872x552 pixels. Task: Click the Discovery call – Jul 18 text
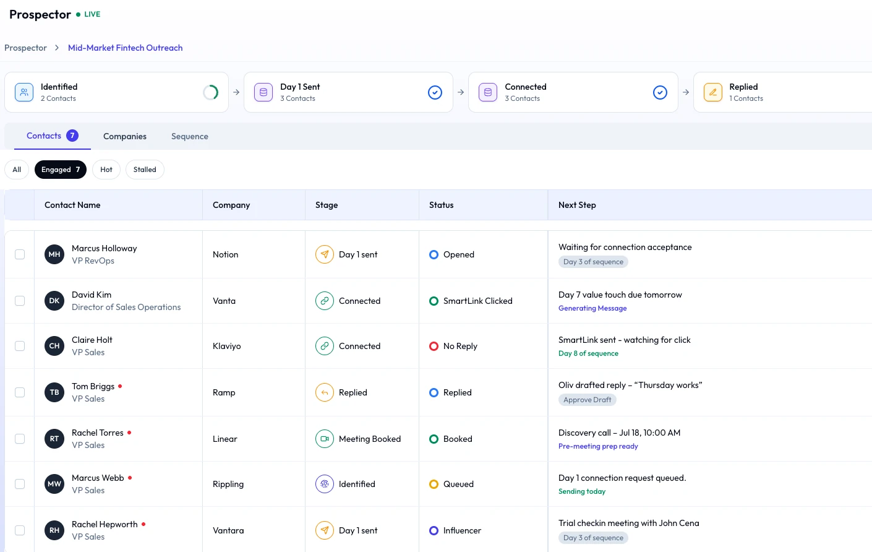(619, 433)
